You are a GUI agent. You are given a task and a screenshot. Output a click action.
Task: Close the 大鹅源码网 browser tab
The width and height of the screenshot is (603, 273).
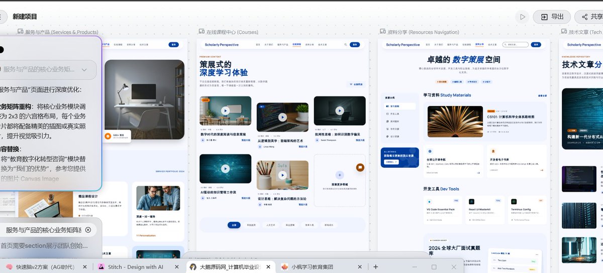268,267
